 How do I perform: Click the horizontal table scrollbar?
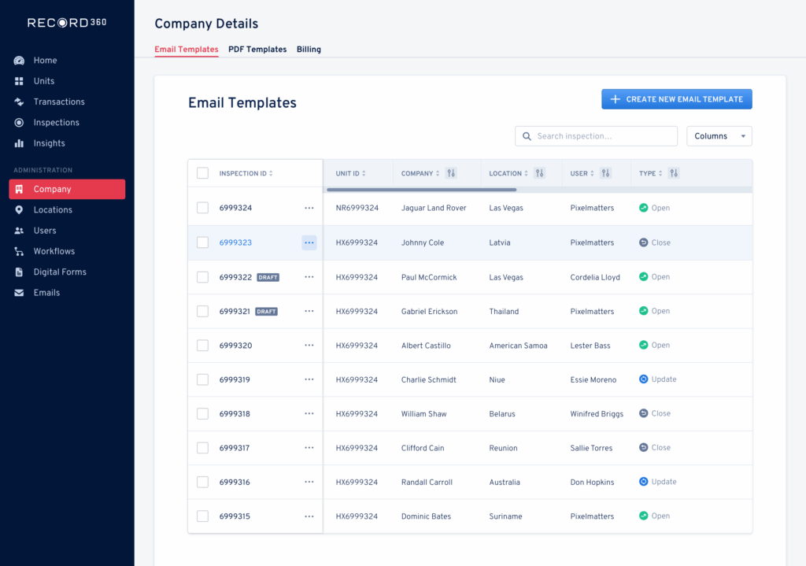[x=422, y=190]
